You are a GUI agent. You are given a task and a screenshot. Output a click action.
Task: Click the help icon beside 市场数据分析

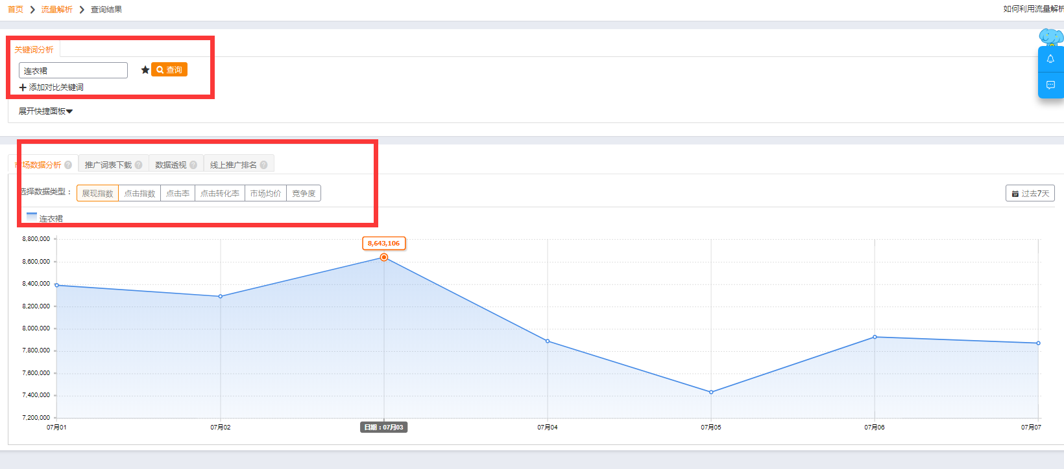pos(68,165)
